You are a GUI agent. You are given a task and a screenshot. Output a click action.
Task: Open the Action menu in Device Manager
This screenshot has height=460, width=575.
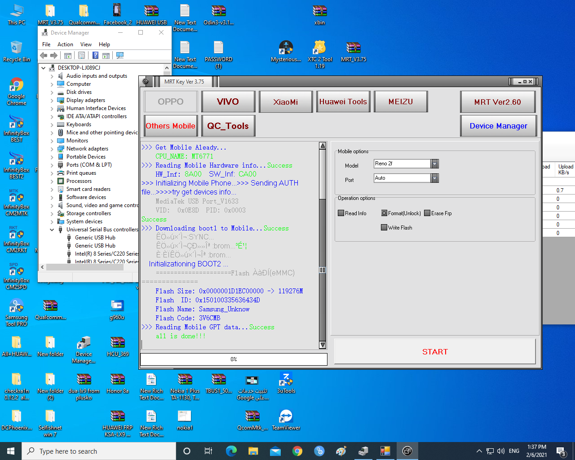point(65,44)
